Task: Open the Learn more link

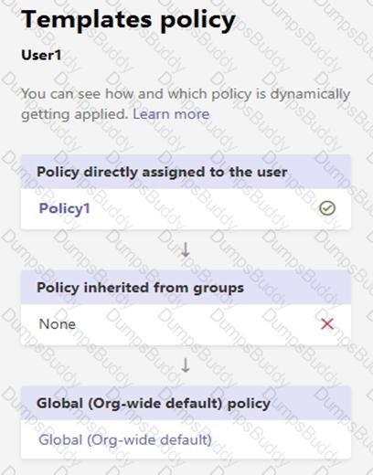Action: click(171, 114)
